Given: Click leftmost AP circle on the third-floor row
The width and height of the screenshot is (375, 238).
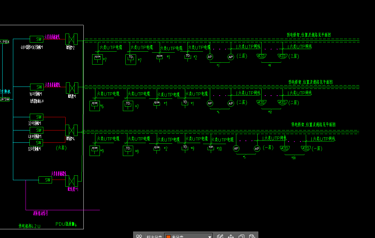Looking at the screenshot, I should (x=210, y=57).
